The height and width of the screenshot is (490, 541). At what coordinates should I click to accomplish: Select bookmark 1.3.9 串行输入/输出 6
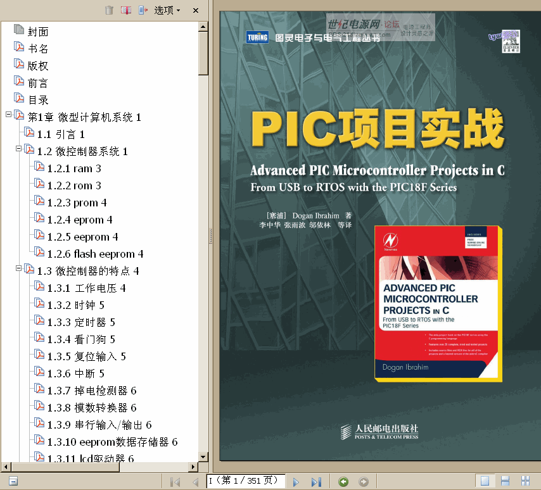[99, 425]
